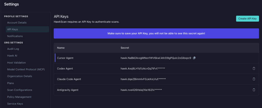This screenshot has height=108, width=262.
Task: Go to Hawk AI settings
Action: click(12, 56)
